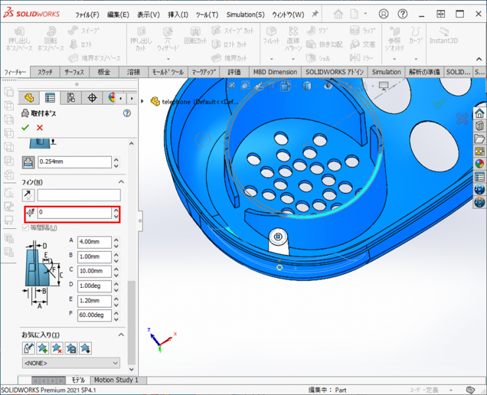This screenshot has width=487, height=395.
Task: Click the fin direction reverse arrow icon
Action: (x=28, y=195)
